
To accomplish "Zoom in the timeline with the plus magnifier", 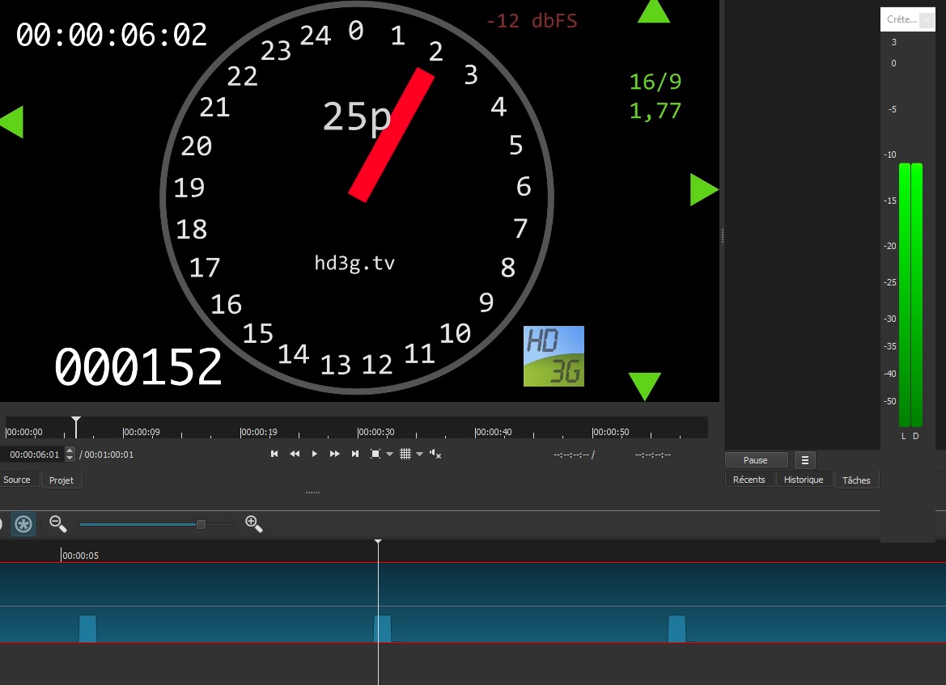I will point(254,524).
